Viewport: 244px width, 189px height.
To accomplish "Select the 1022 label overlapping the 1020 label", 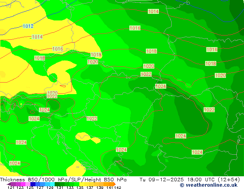I will tap(52, 96).
